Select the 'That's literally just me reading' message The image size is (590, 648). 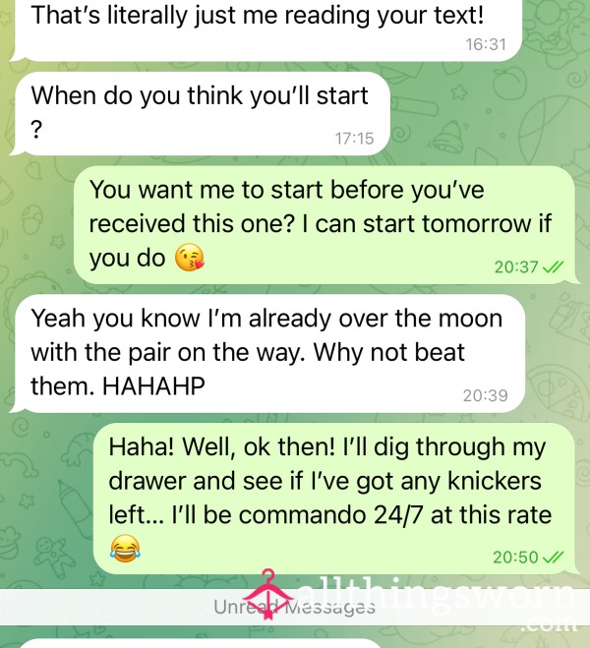pyautogui.click(x=266, y=29)
